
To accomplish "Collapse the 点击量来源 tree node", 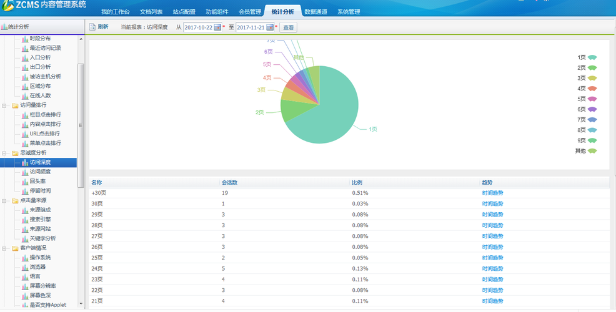I will click(5, 201).
